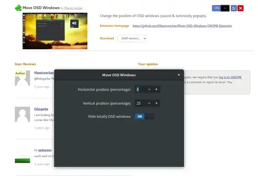Open the Maestroschan author link in title
258x180 pixels.
74,8
